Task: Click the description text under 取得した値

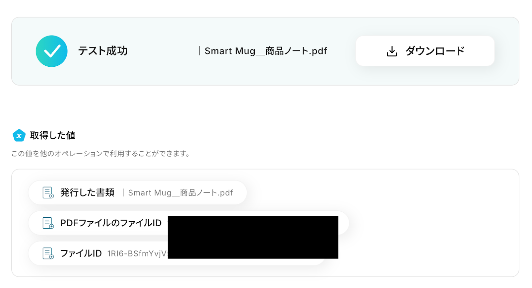Action: (100, 154)
